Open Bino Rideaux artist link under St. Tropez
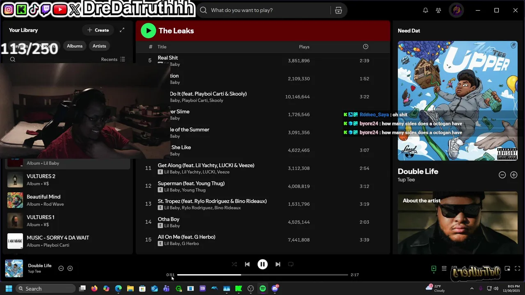The width and height of the screenshot is (525, 295). tap(228, 208)
